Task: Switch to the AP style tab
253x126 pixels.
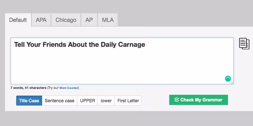Action: tap(89, 20)
